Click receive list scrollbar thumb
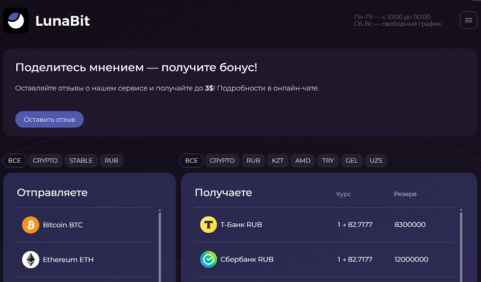Screen dimensions: 481x282 [x=461, y=247]
